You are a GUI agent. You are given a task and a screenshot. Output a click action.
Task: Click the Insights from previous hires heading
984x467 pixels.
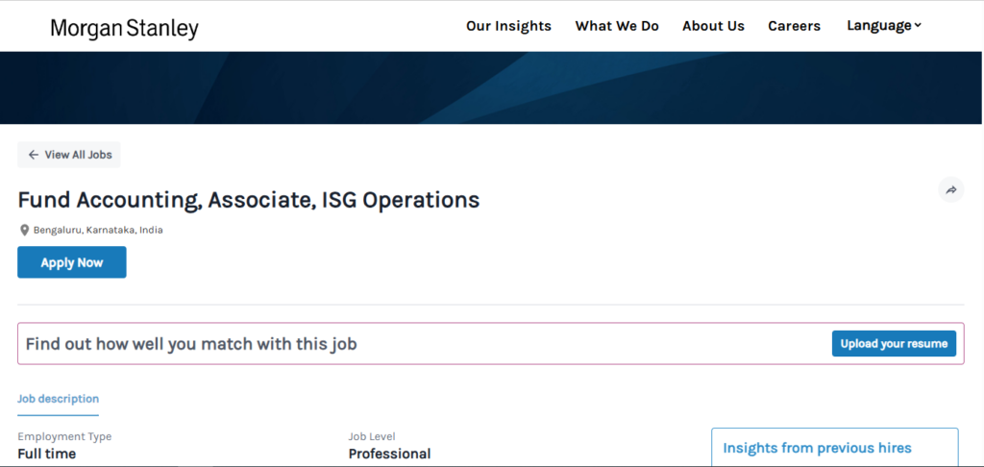pyautogui.click(x=817, y=448)
